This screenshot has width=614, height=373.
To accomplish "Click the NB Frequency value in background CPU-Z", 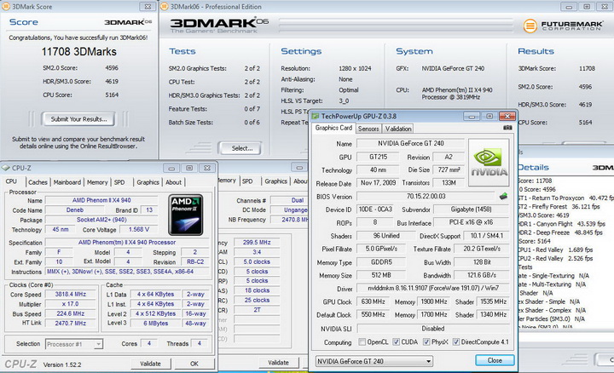I will click(x=290, y=220).
